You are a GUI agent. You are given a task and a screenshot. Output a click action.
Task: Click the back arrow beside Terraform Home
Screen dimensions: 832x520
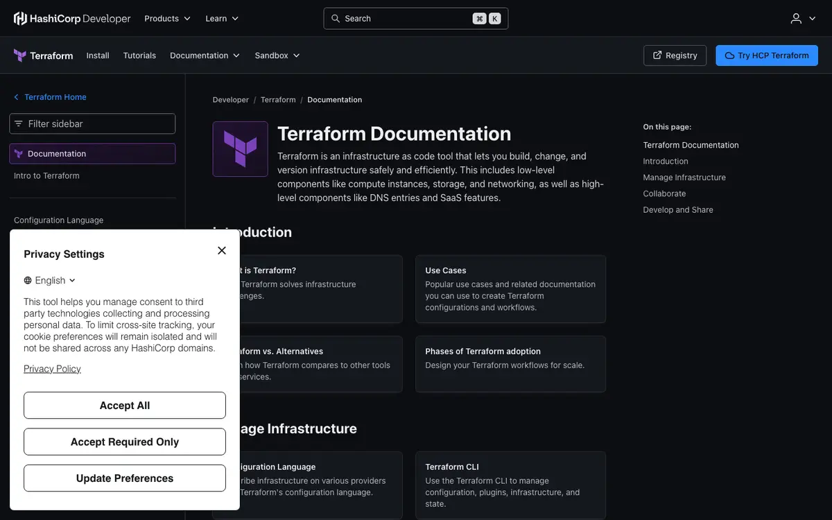(x=17, y=97)
